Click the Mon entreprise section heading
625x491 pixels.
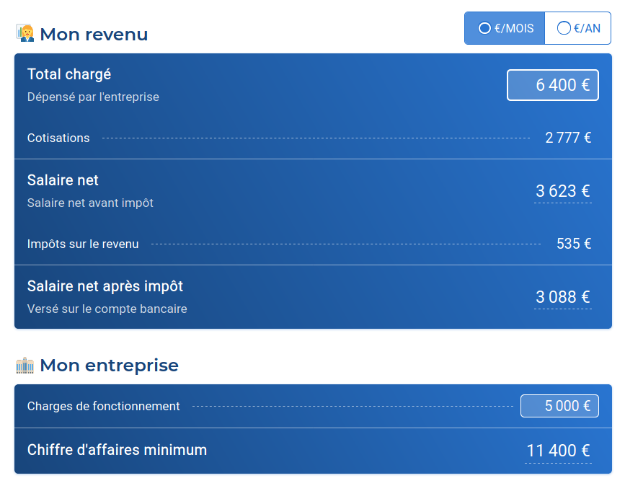pos(109,366)
